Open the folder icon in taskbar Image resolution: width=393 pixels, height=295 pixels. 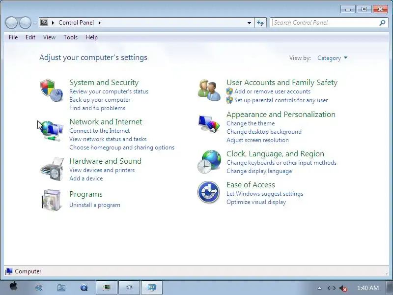[x=61, y=288]
